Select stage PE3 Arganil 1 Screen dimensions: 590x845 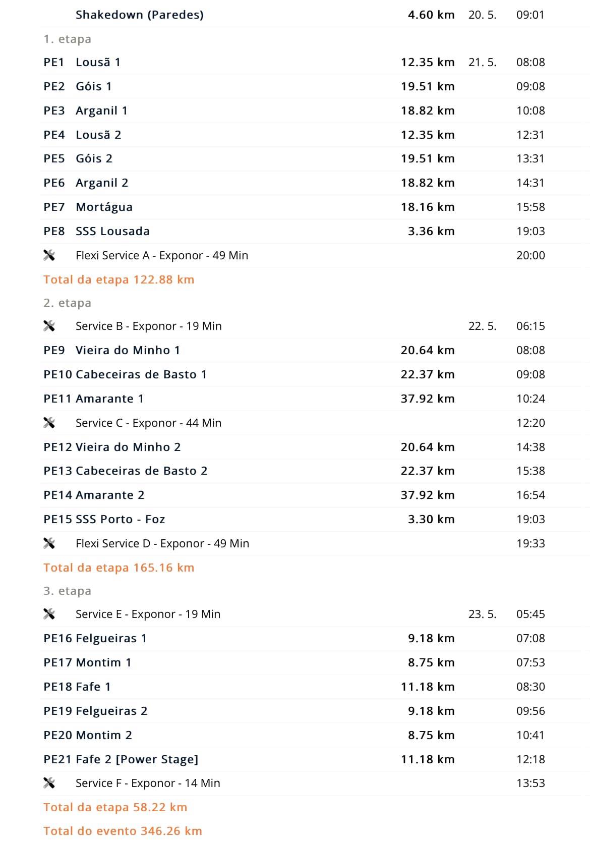101,110
